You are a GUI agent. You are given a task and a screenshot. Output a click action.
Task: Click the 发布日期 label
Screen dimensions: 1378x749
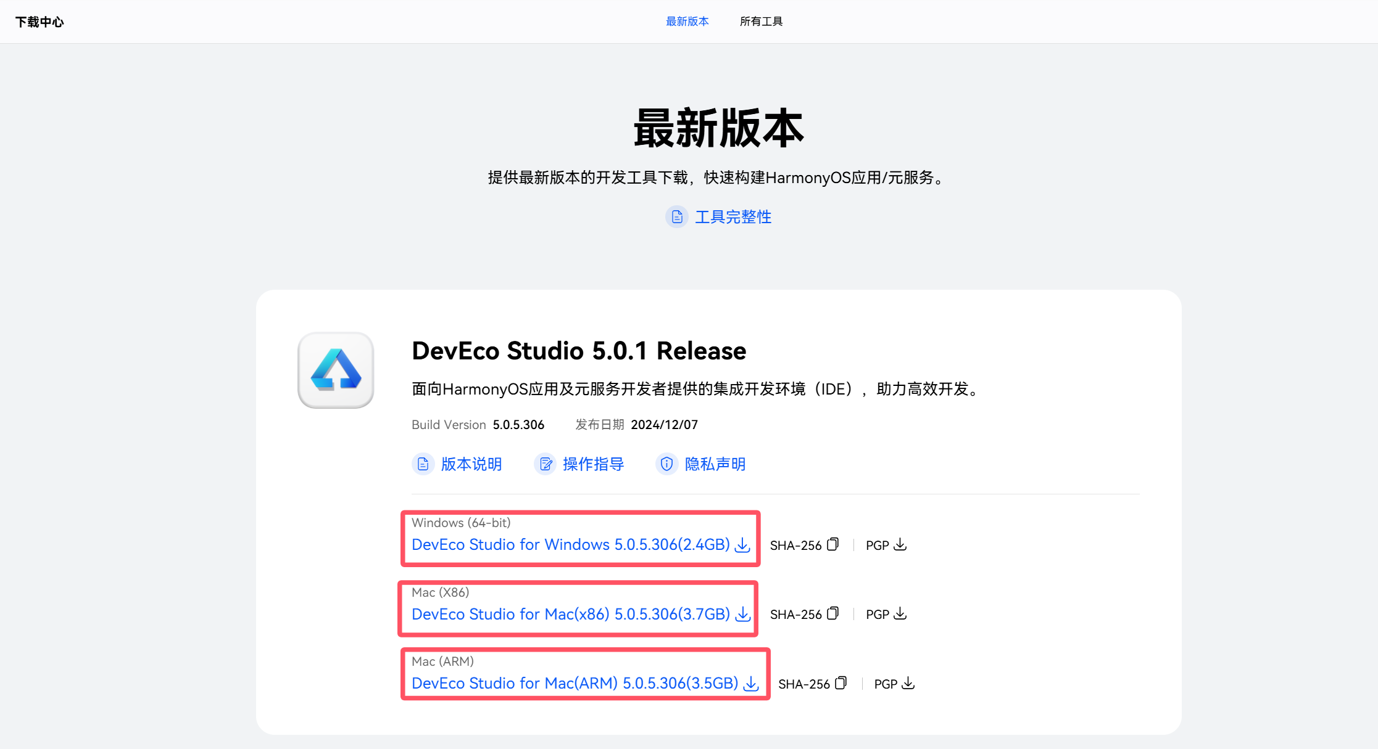click(x=600, y=425)
